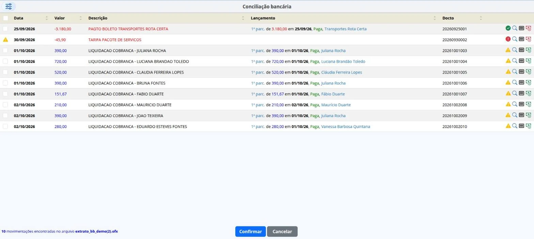This screenshot has width=534, height=239.
Task: Click green money icon in row 20261002009
Action: [x=528, y=115]
